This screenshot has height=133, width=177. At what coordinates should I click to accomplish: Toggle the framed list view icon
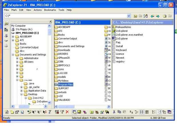(159, 112)
